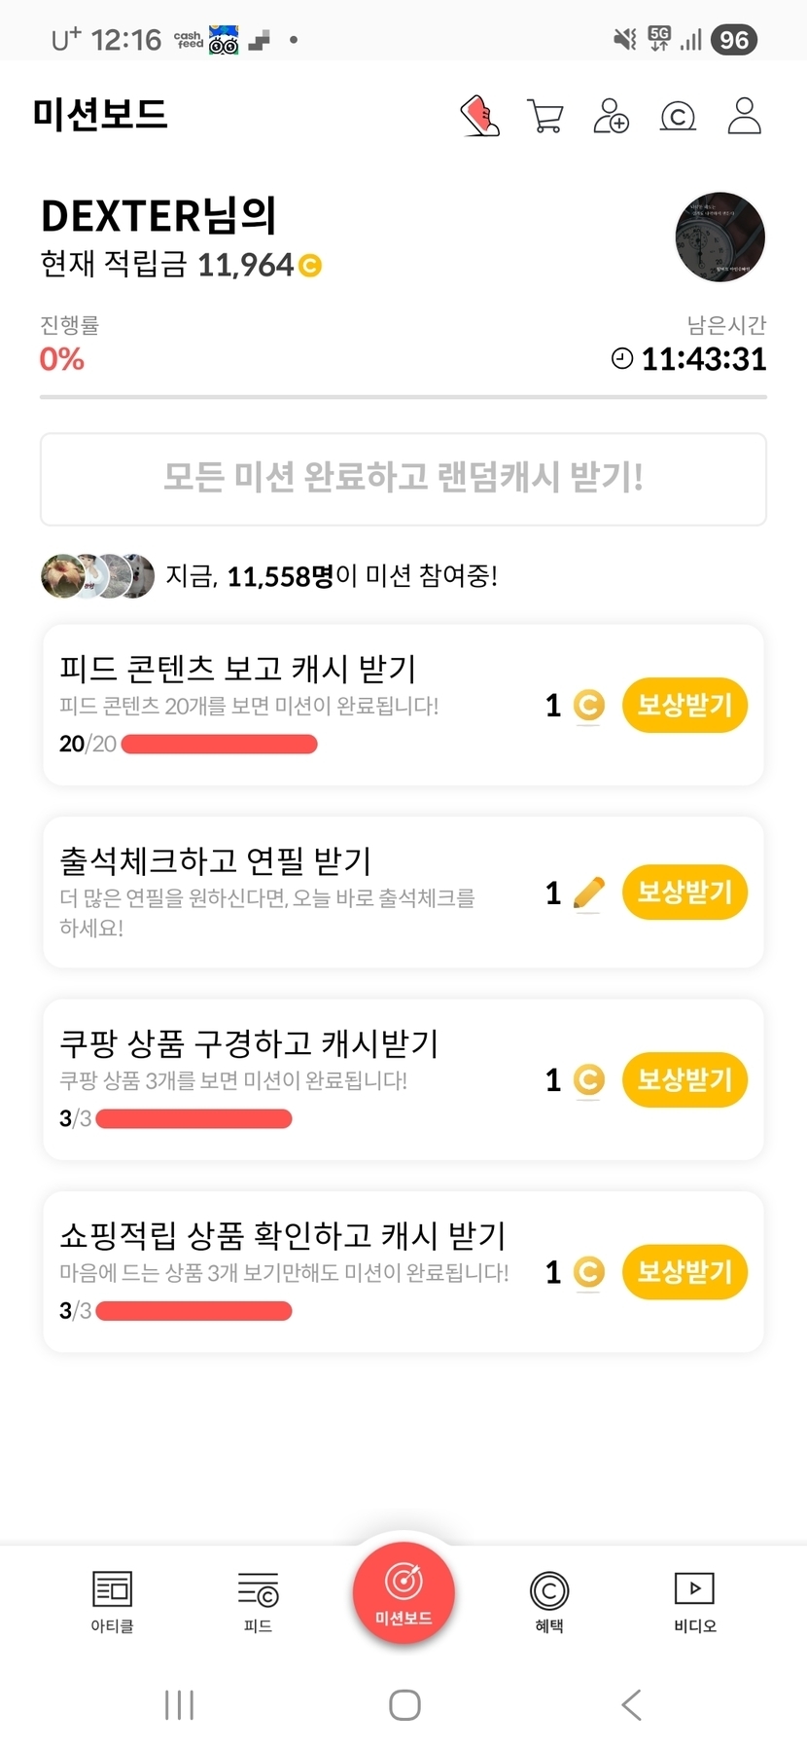807x1750 pixels.
Task: Tap the gold coin next to 11,964
Action: [x=310, y=265]
